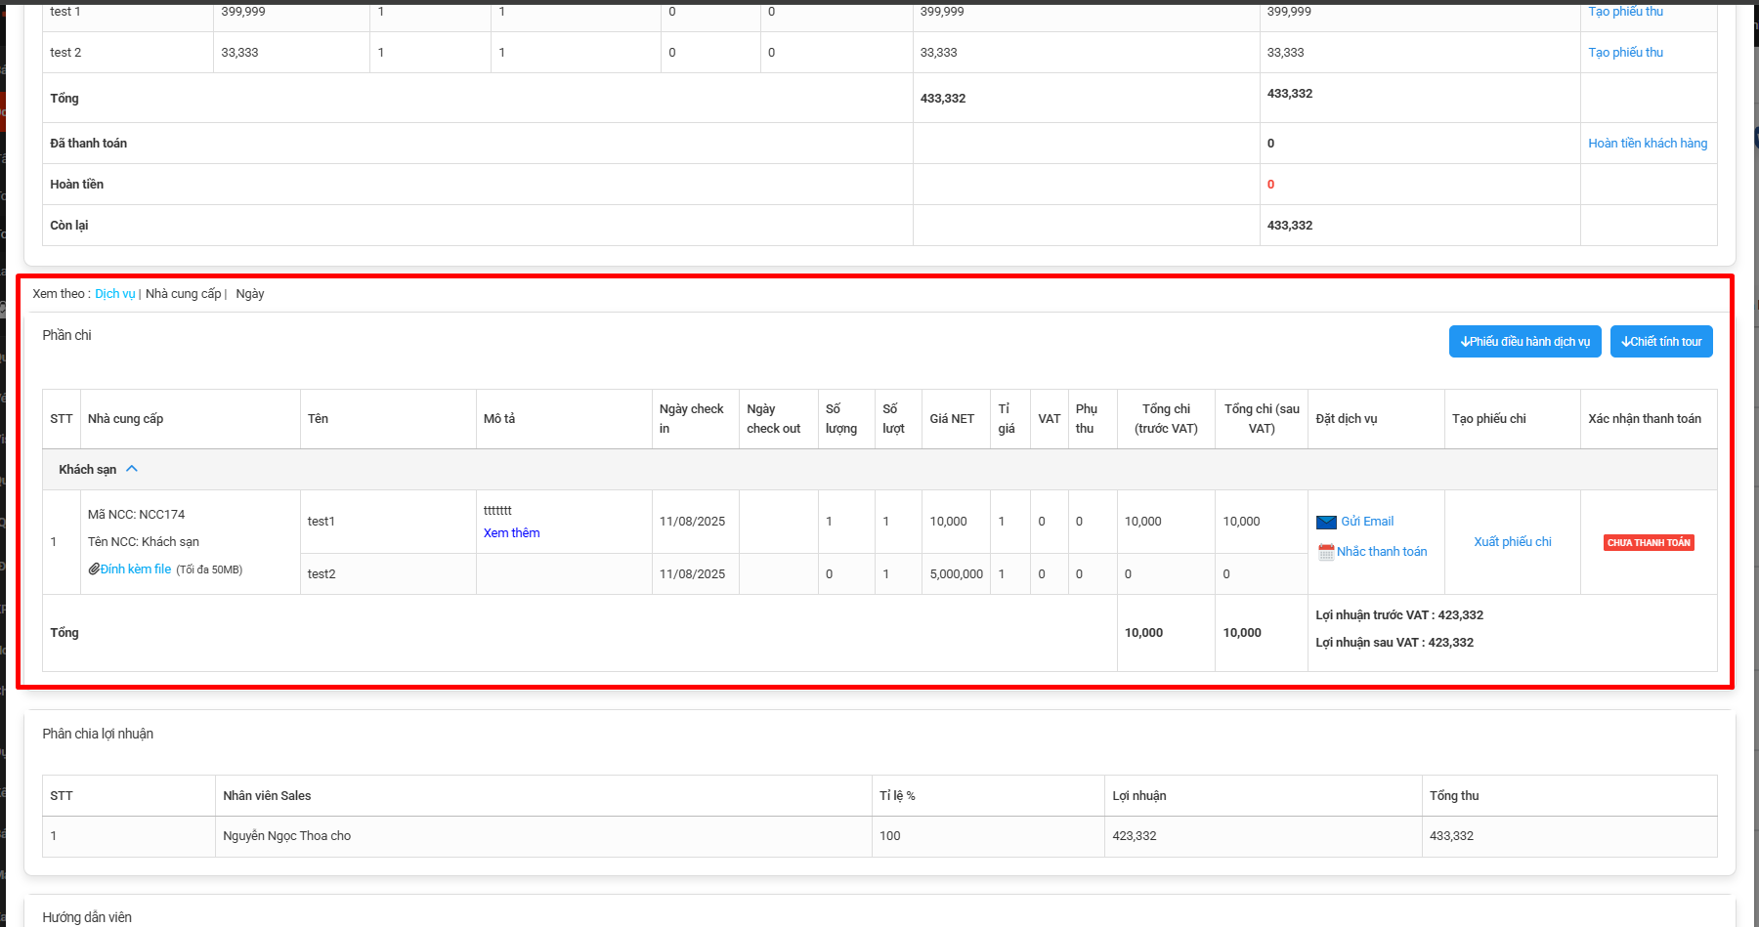Viewport: 1759px width, 927px height.
Task: Download Phiếu điều hành dịch vụ
Action: pyautogui.click(x=1524, y=342)
